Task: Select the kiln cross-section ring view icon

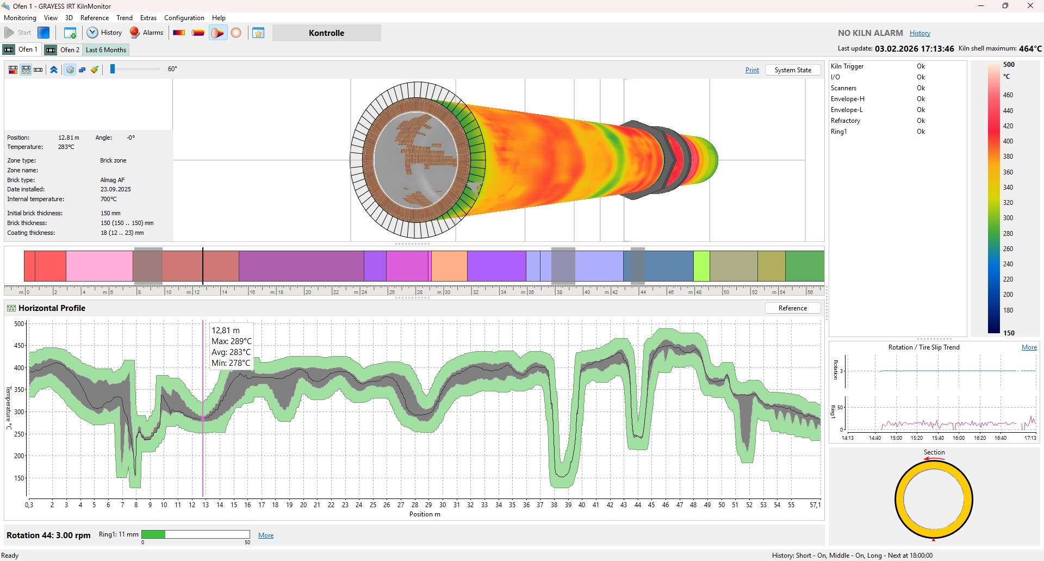Action: point(236,33)
